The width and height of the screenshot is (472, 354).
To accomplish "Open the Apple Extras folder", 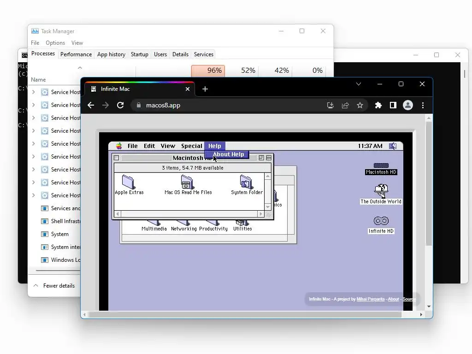I will coord(129,185).
